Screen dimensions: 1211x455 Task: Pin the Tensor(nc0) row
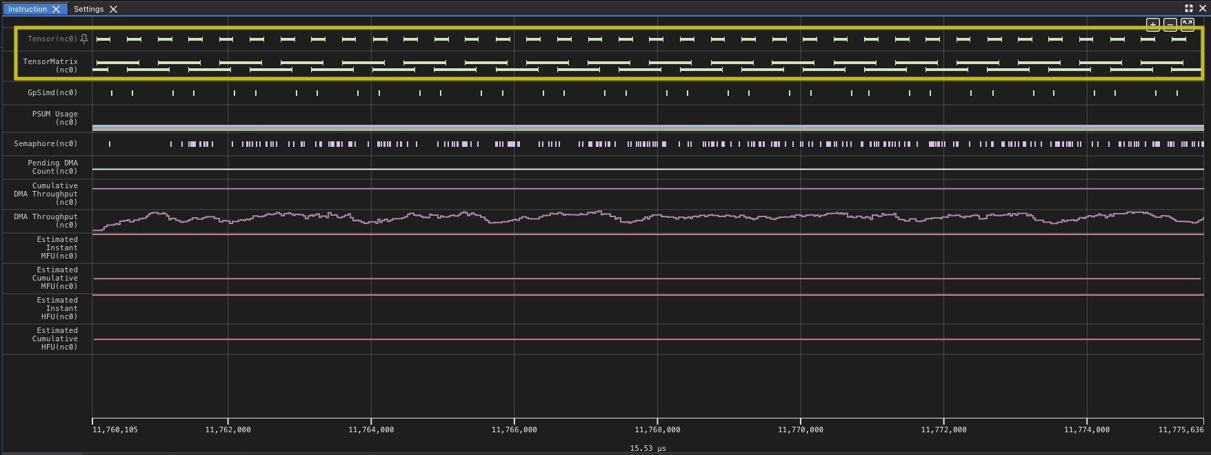pos(84,39)
